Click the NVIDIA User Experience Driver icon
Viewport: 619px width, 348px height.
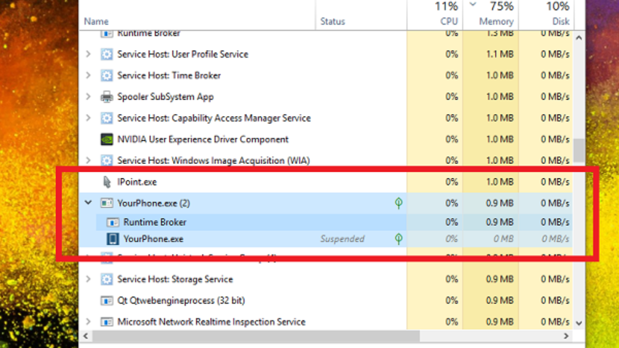point(107,139)
